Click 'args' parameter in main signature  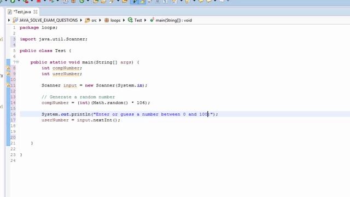126,62
